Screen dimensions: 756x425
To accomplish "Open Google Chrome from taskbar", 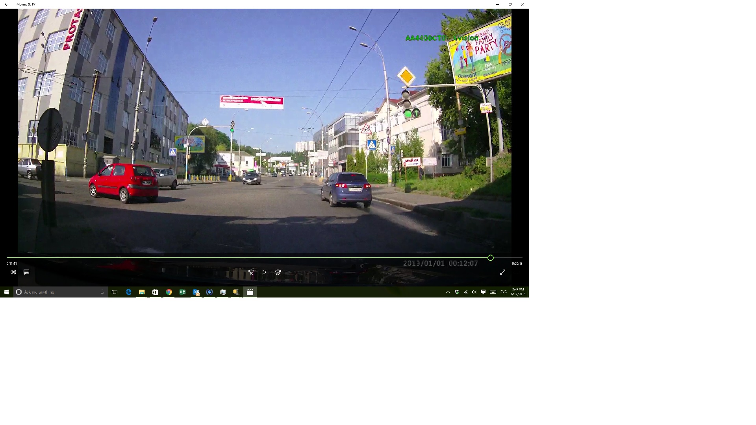I will pos(169,292).
